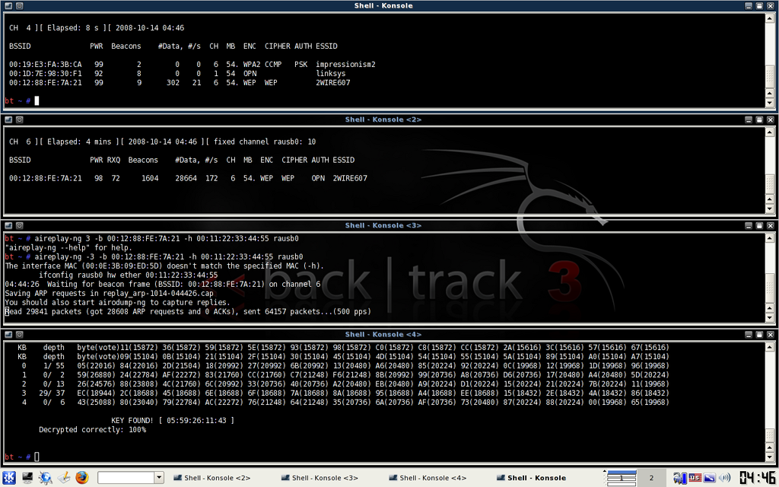
Task: Open window menu icon of Konsole <3>
Action: point(8,225)
